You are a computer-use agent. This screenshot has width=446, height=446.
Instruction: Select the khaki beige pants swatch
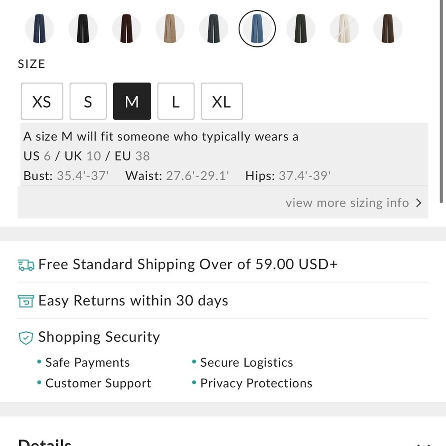[x=170, y=29]
